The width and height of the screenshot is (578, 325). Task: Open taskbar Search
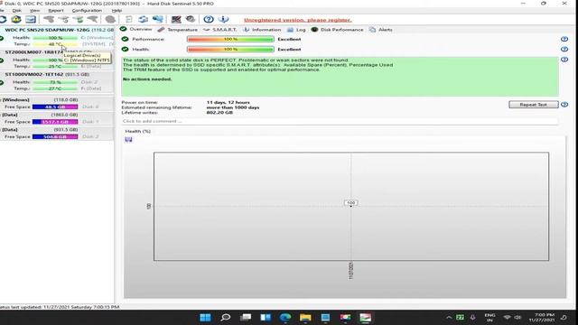(x=225, y=317)
